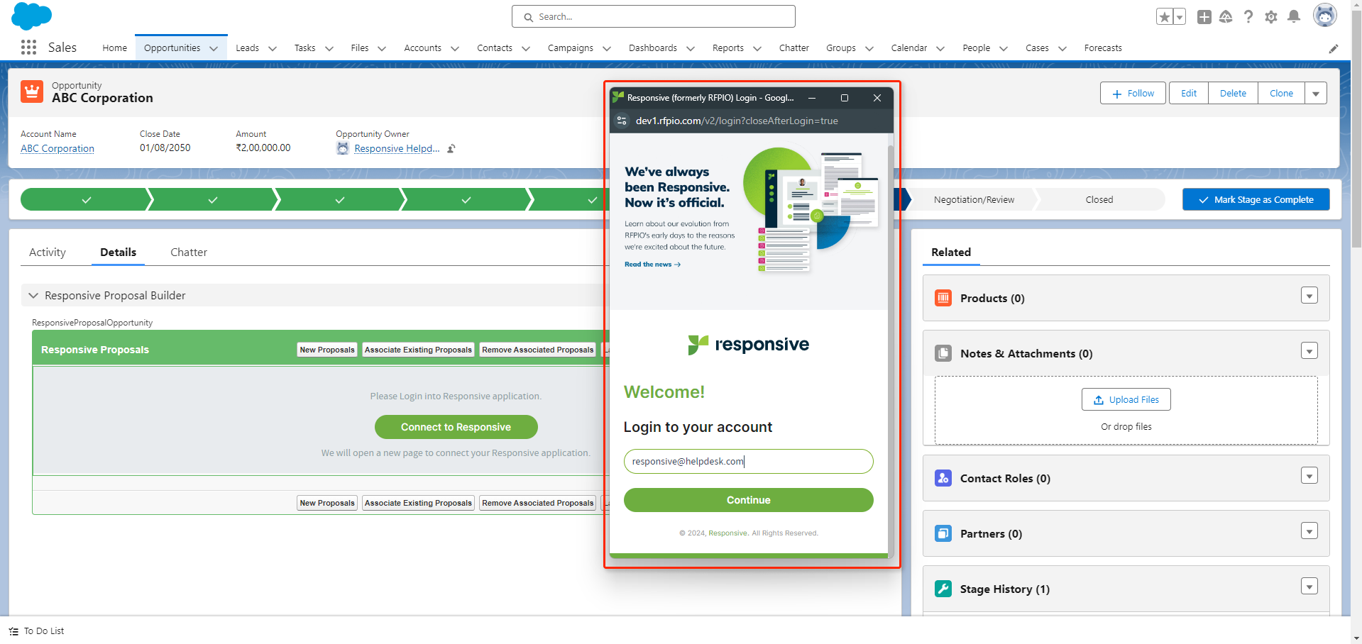Viewport: 1362px width, 644px height.
Task: Open the Favorites star icon
Action: click(x=1164, y=17)
